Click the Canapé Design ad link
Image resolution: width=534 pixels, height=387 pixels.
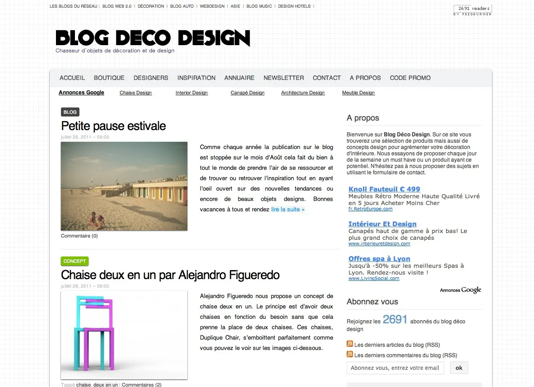point(247,93)
